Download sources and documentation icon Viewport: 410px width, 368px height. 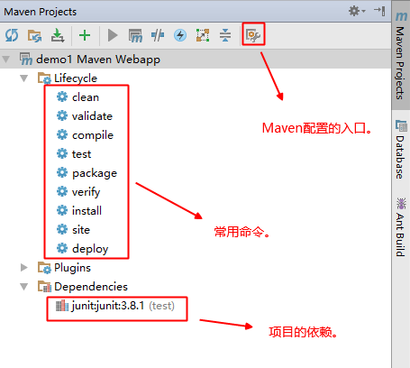58,35
